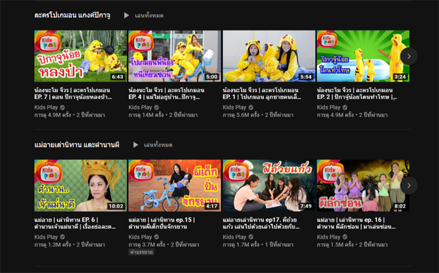Click the 3.7M views text under ep.15

coord(147,245)
